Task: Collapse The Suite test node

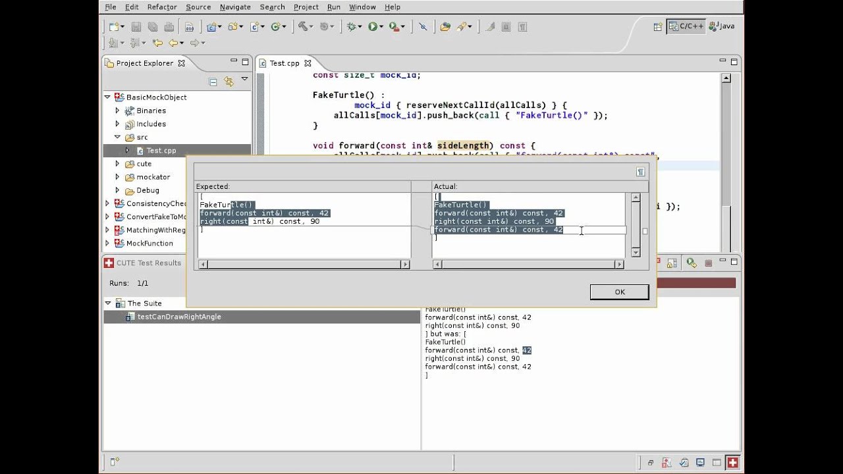Action: click(108, 303)
